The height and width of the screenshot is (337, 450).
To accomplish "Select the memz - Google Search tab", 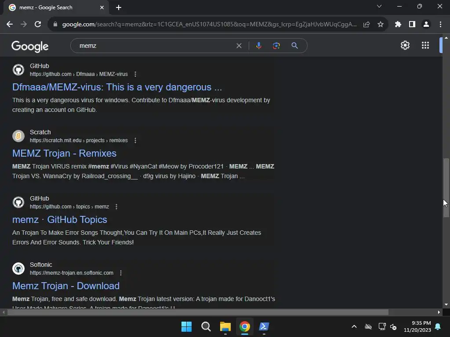I will click(x=56, y=7).
